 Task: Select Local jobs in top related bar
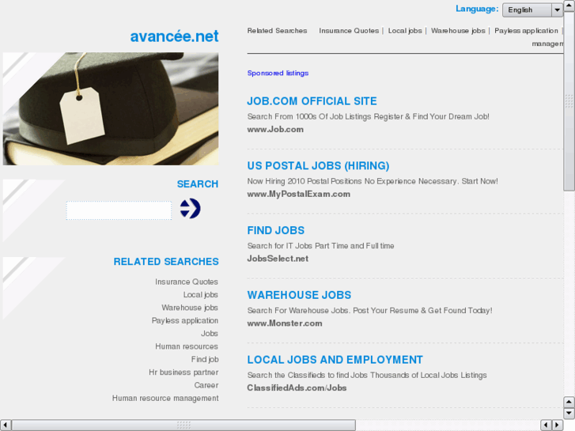[405, 31]
